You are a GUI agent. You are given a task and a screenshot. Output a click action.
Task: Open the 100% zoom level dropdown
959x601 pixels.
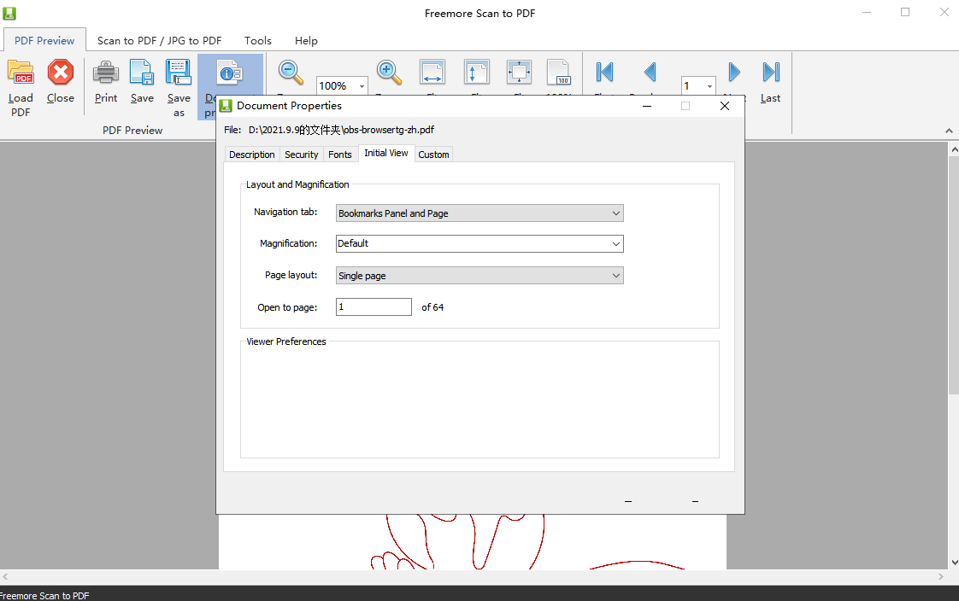(x=362, y=86)
